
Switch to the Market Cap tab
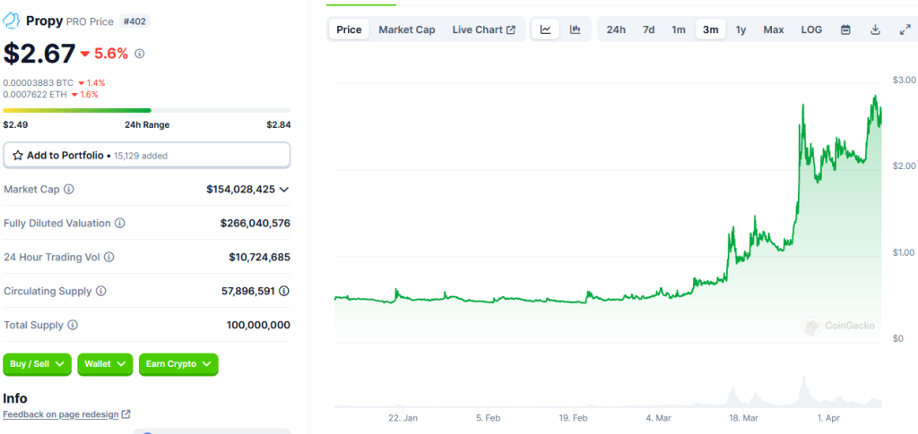[406, 30]
